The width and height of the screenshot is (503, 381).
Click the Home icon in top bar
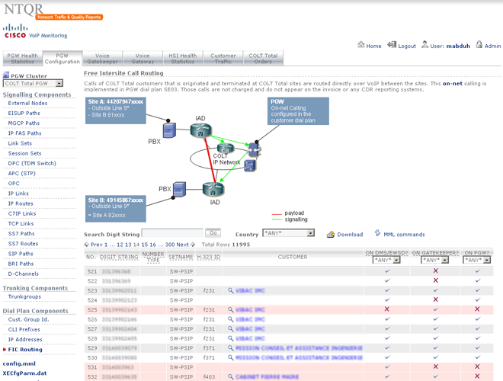(361, 46)
